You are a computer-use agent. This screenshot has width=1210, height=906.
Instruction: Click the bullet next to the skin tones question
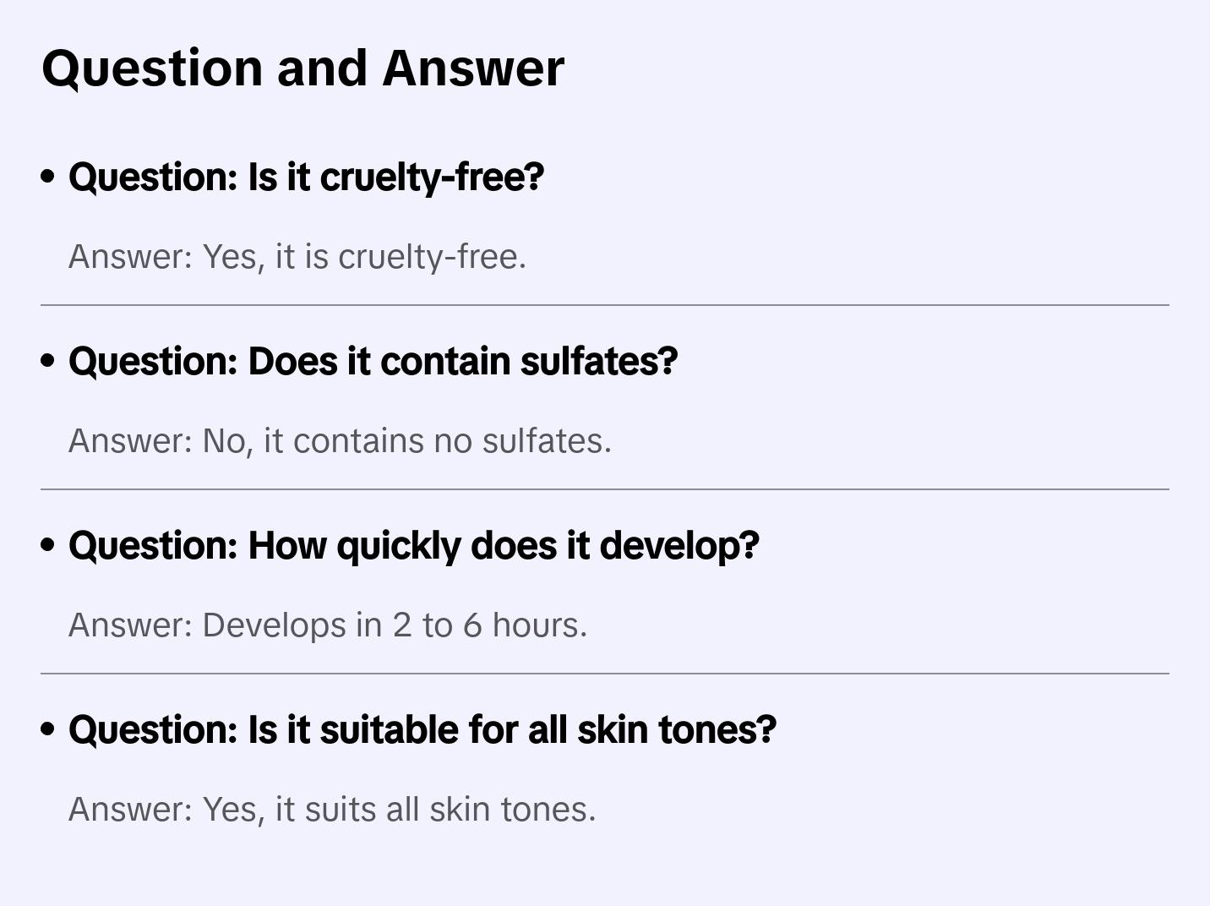[48, 729]
